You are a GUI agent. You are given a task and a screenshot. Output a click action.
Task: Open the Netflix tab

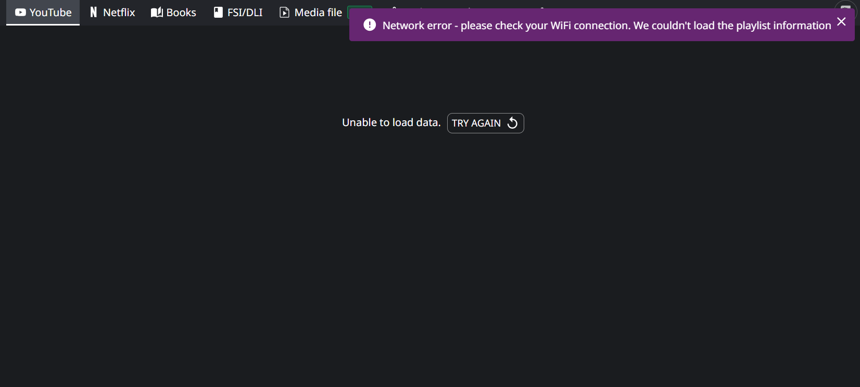click(x=119, y=13)
